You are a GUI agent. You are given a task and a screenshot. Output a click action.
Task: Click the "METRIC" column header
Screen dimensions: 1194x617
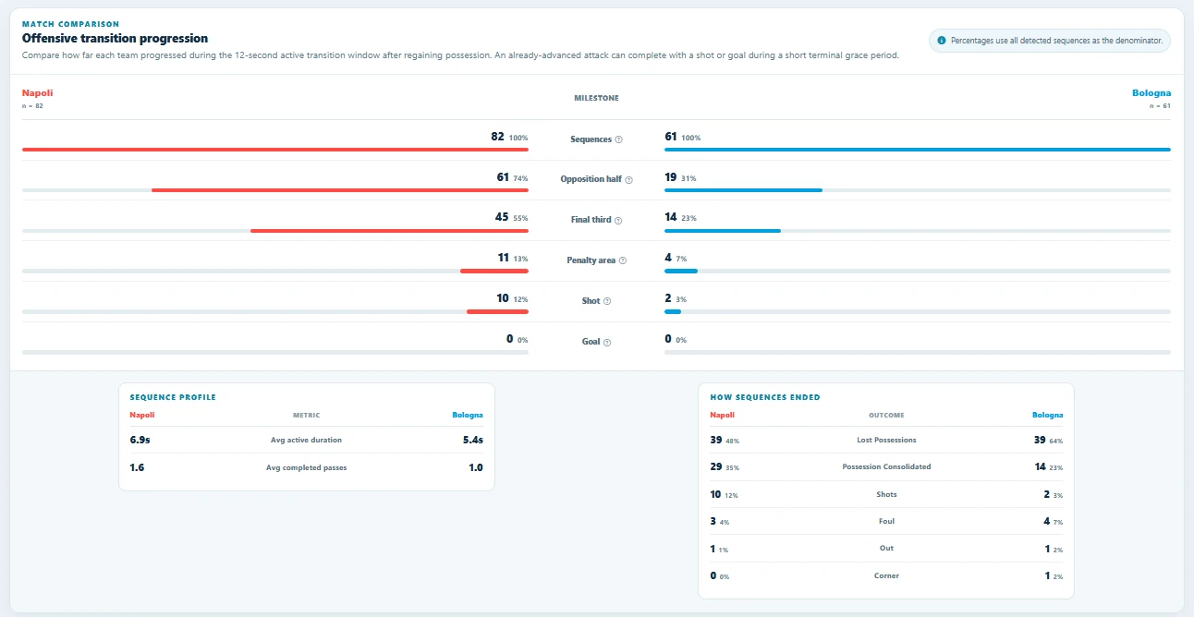307,416
